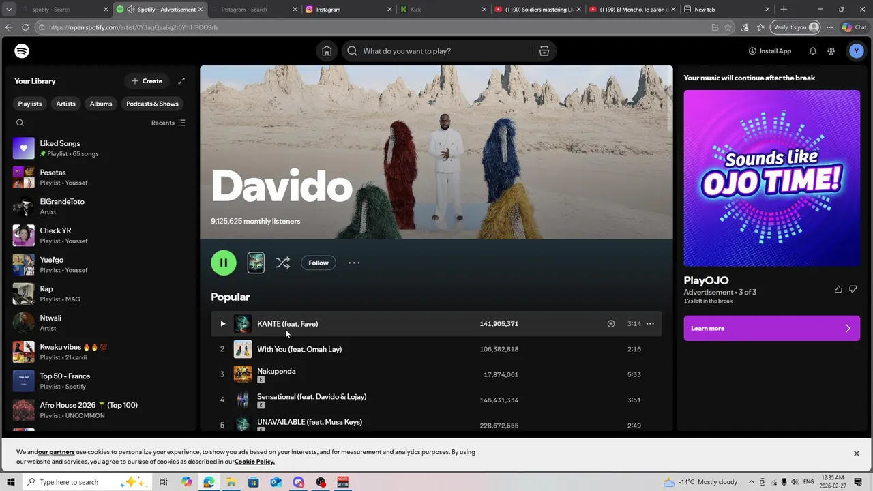This screenshot has width=873, height=491.
Task: Follow the artist Davido
Action: click(319, 263)
